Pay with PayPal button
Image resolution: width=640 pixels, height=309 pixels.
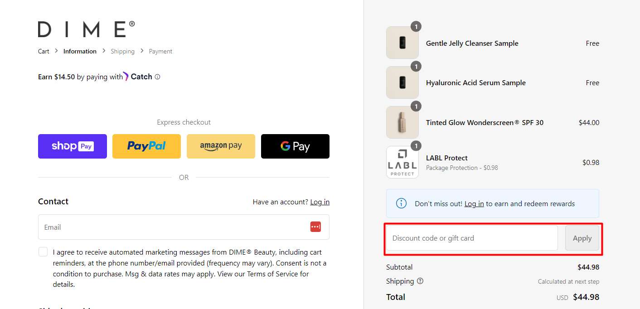(146, 146)
